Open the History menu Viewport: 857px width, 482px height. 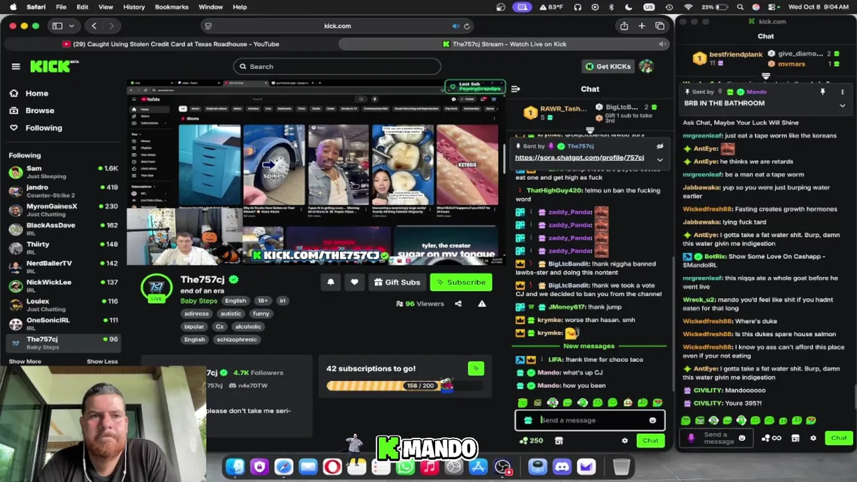[x=134, y=7]
